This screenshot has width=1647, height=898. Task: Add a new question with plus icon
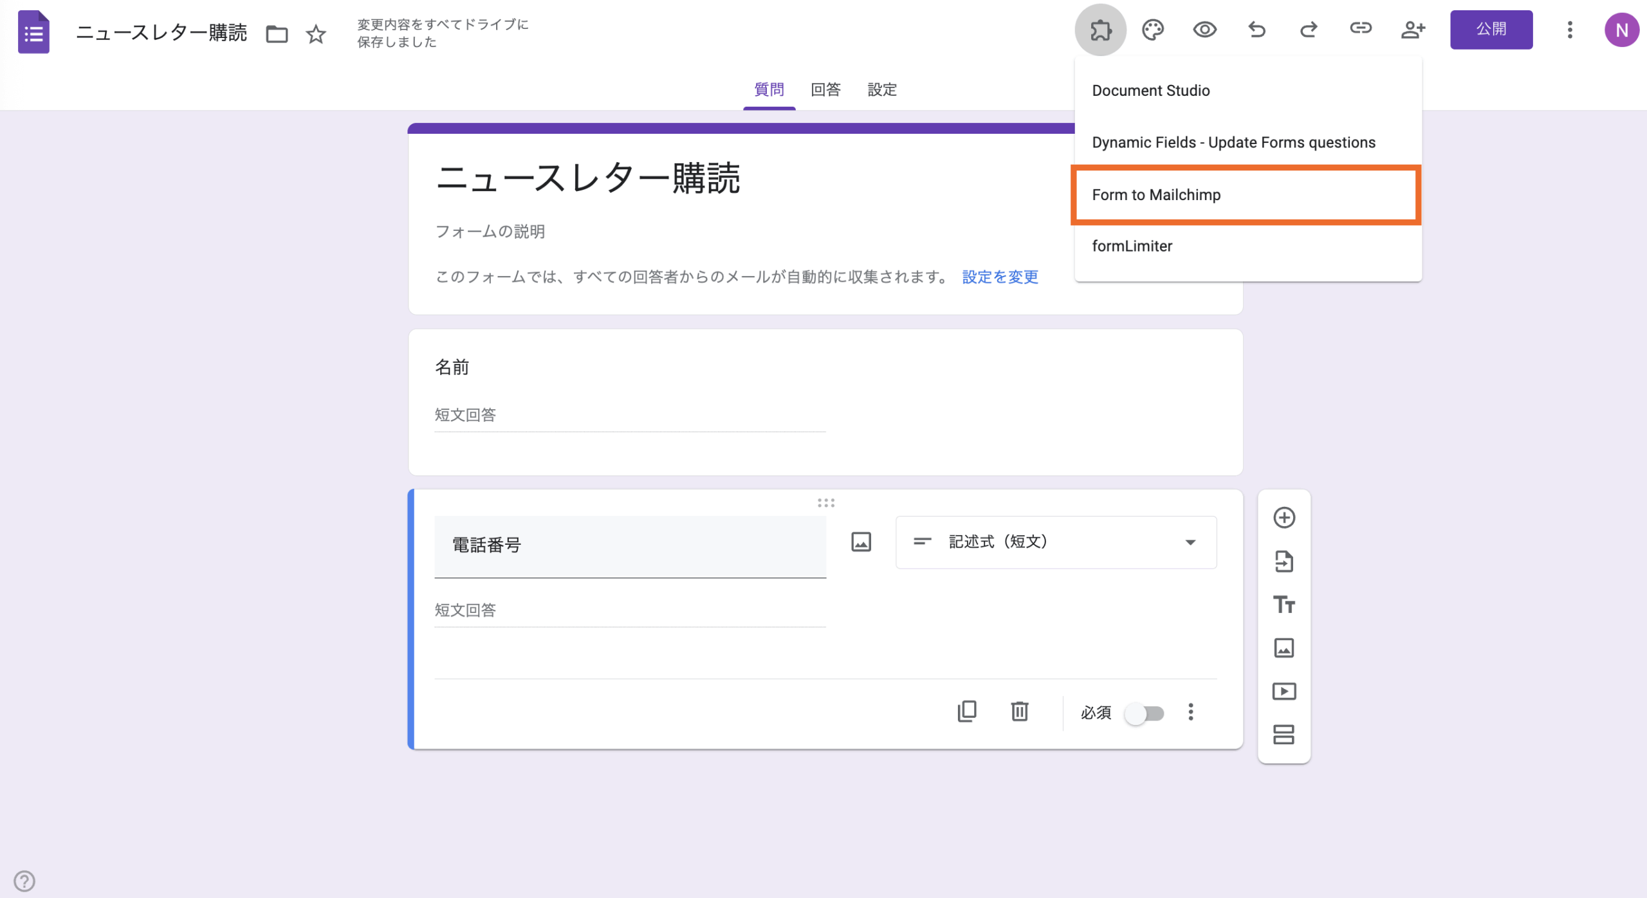1284,518
